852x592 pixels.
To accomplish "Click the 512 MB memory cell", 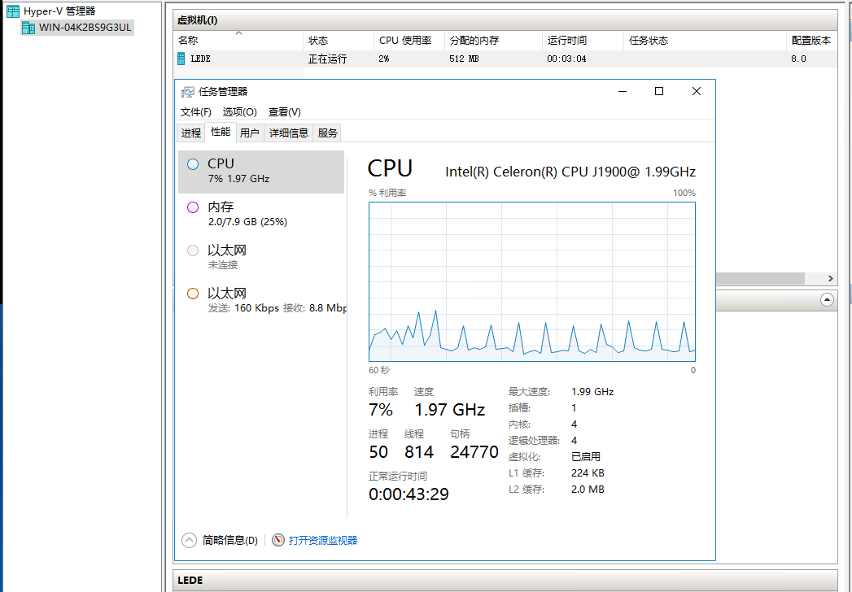I will point(464,59).
